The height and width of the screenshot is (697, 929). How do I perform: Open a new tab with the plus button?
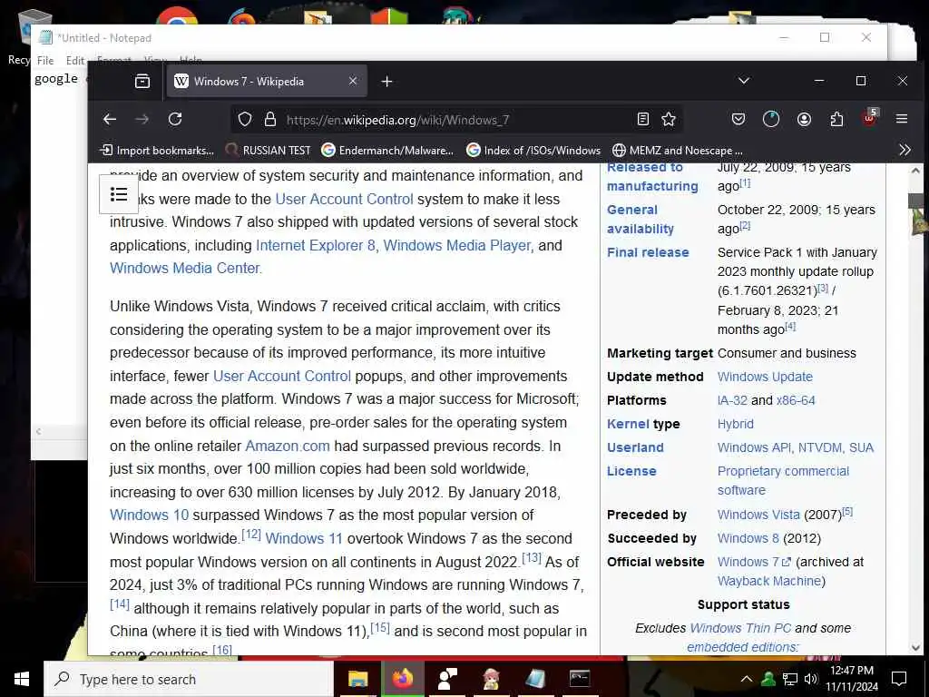pyautogui.click(x=386, y=81)
